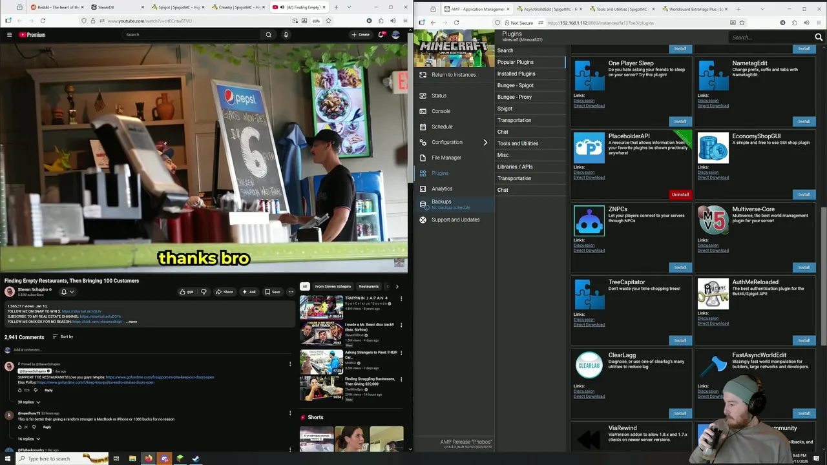
Task: Click the YouTube voice search microphone
Action: click(x=286, y=34)
